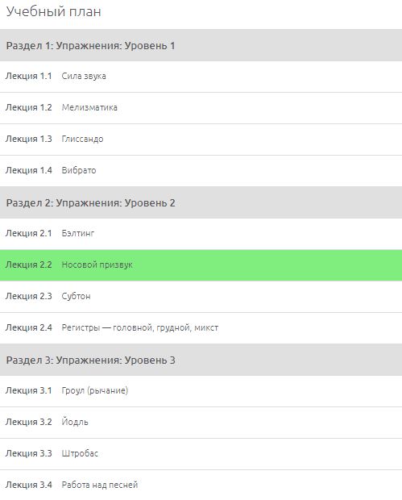This screenshot has width=402, height=500.
Task: Open lecture 1.4 Вибрато
Action: [x=201, y=171]
